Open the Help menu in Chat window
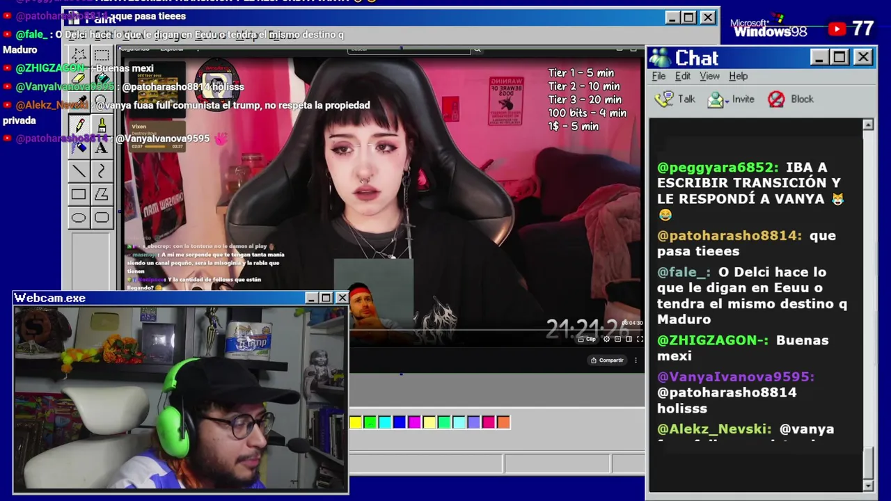891x501 pixels. pos(739,76)
